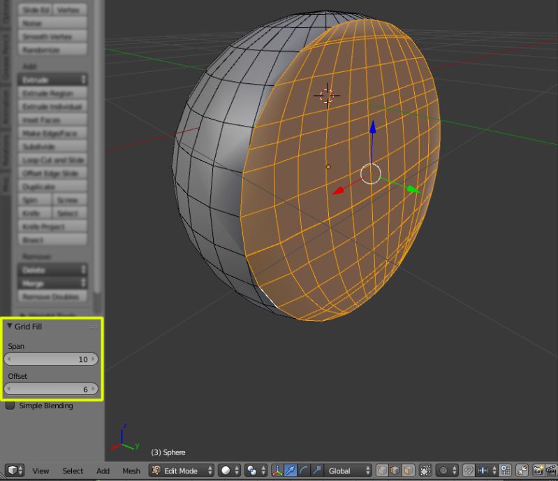Image resolution: width=558 pixels, height=481 pixels.
Task: Click the snap target icon
Action: (505, 471)
